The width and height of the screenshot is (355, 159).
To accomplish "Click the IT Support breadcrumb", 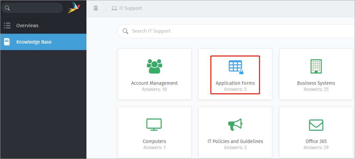I will [127, 9].
